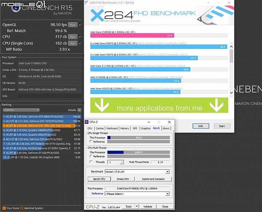262x212 pixels.
Task: Select ranking row GeForce GTX 1070
Action: pos(41,121)
